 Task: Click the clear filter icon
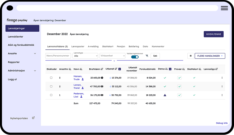[x=147, y=56]
